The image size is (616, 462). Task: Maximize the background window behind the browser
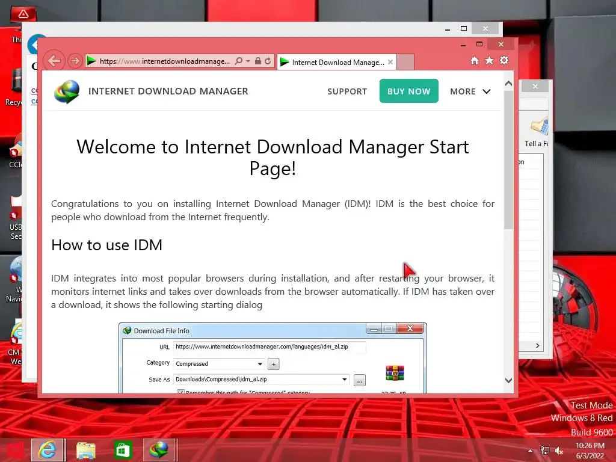coord(464,29)
